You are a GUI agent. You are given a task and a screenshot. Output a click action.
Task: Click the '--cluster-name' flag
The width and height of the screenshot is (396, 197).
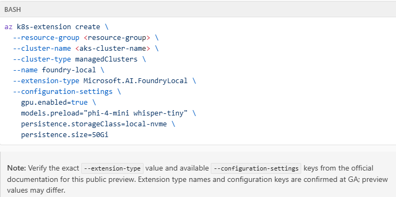42,49
